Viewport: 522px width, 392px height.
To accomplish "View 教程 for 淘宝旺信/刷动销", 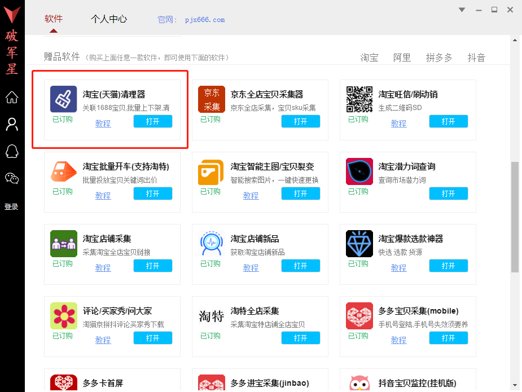I will point(398,124).
